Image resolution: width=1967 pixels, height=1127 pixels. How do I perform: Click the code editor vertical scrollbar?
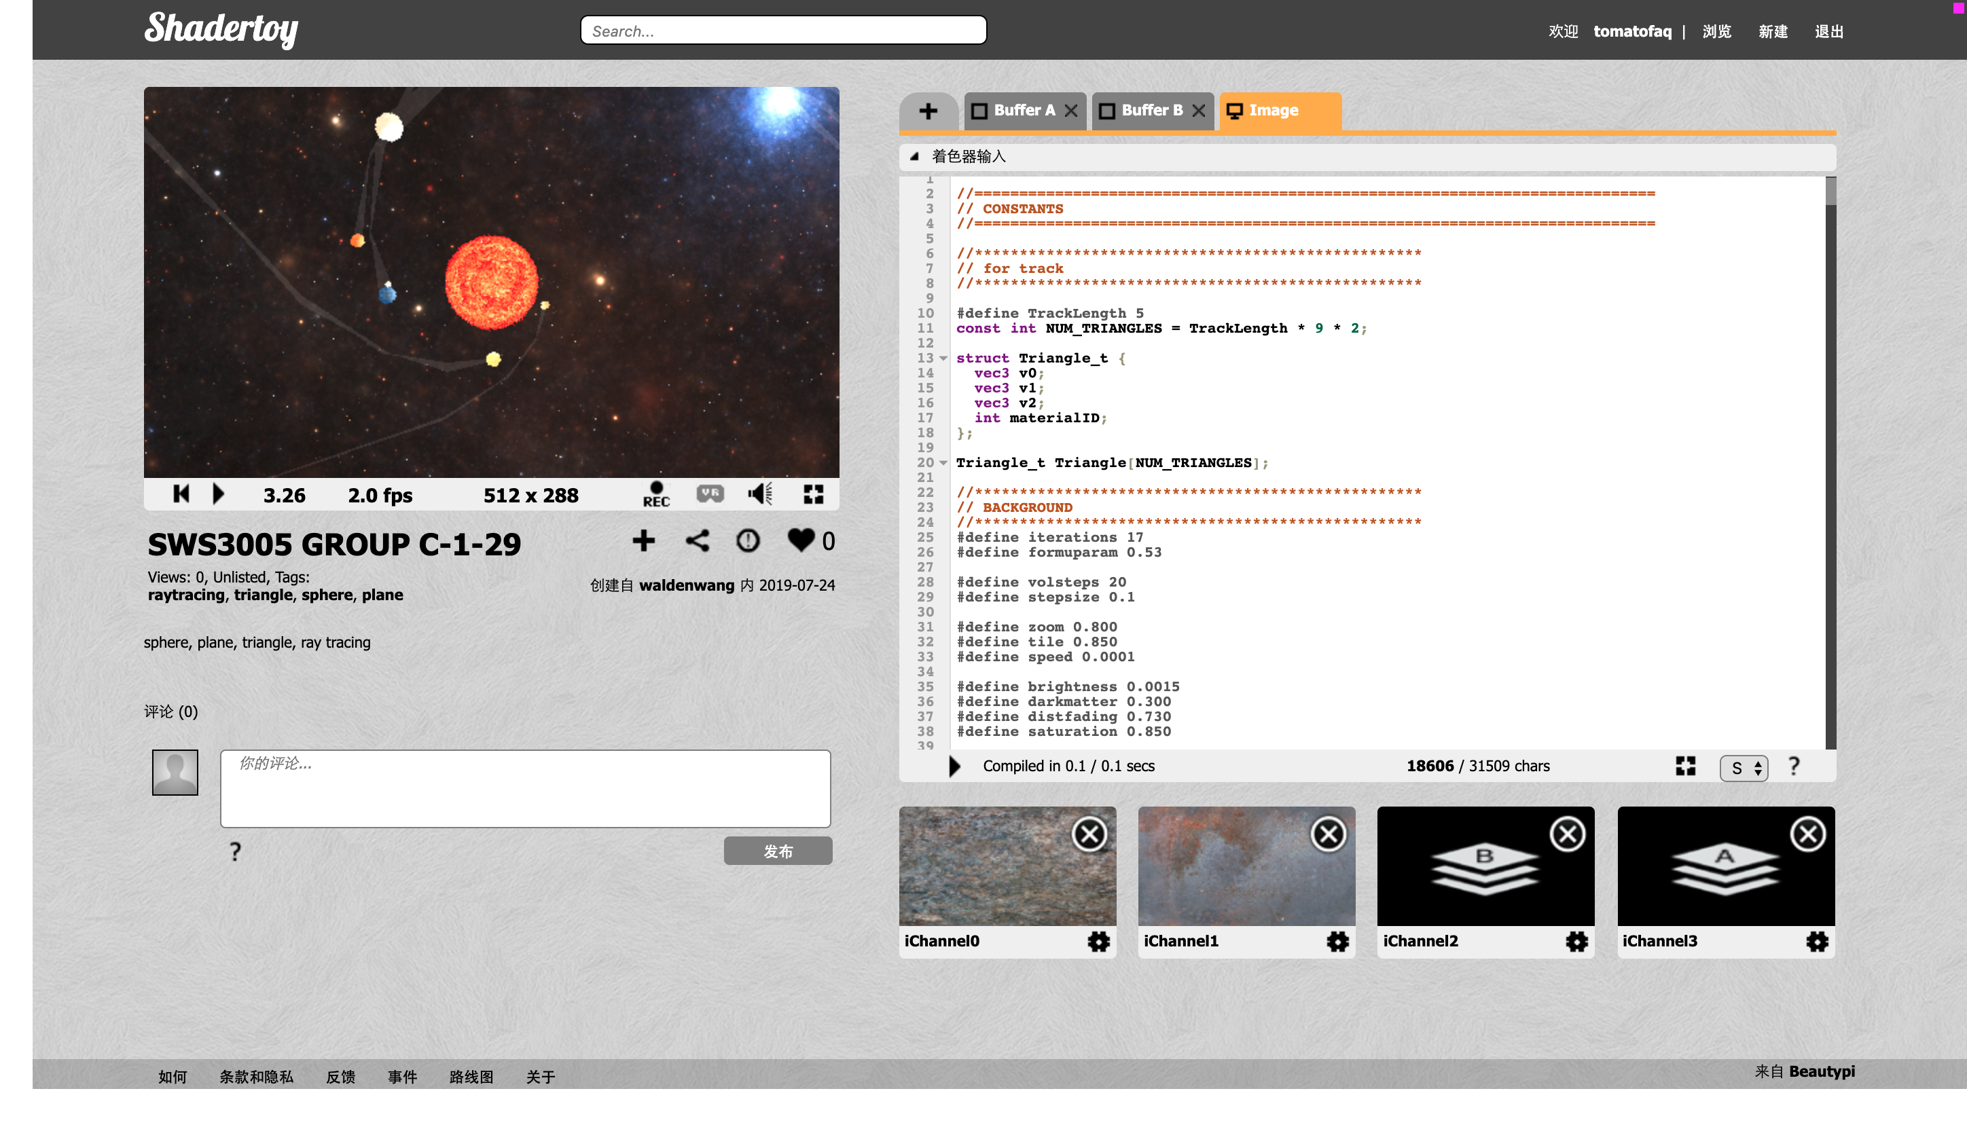click(1830, 462)
